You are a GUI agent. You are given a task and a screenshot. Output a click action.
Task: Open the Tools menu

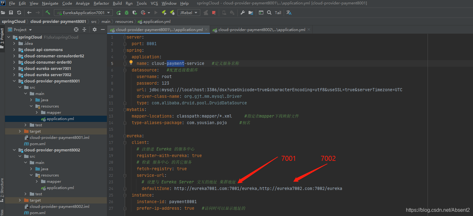pyautogui.click(x=142, y=3)
